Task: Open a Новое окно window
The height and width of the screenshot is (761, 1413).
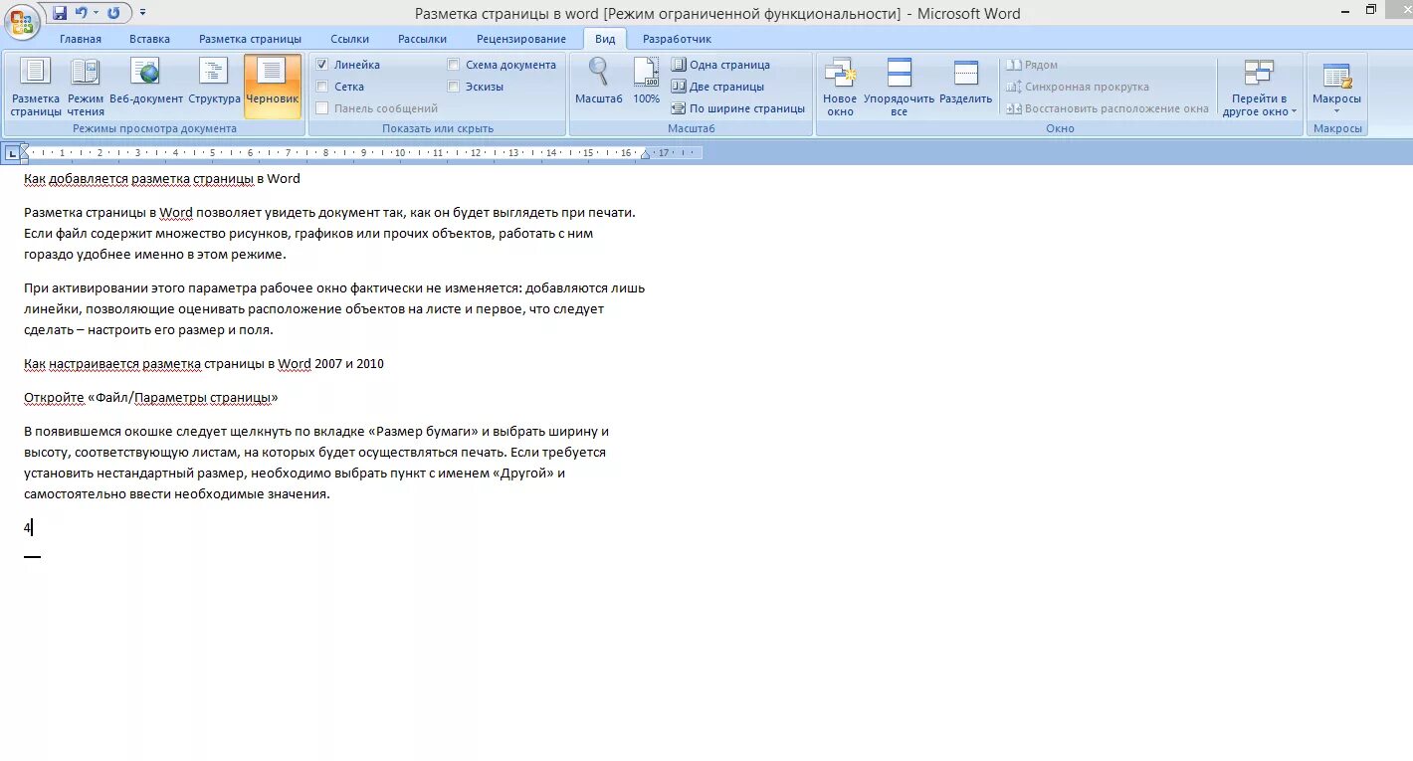Action: pos(840,88)
